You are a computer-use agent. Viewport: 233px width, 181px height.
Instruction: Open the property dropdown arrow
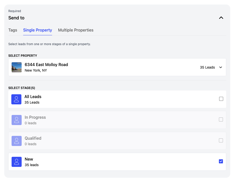pos(221,67)
